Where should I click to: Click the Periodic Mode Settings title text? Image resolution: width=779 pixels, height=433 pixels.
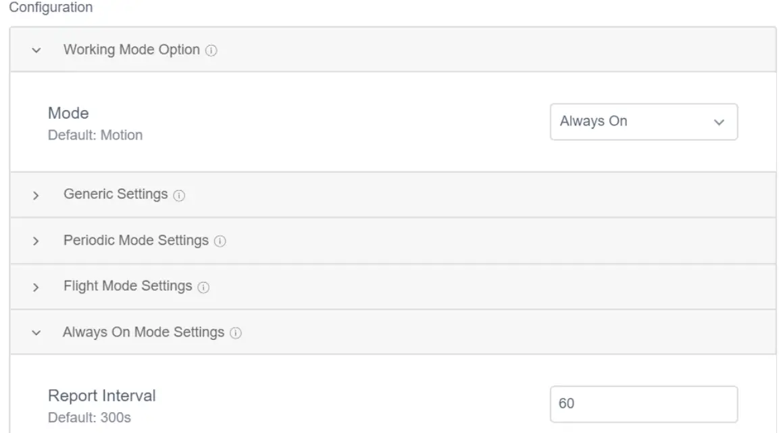coord(136,240)
